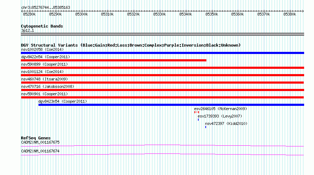Viewport: 314px width, 175px height.
Task: Click the red loss bar for nsv1001124
Action: click(x=162, y=75)
